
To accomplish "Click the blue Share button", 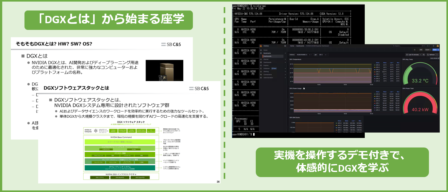I will [x=435, y=50].
